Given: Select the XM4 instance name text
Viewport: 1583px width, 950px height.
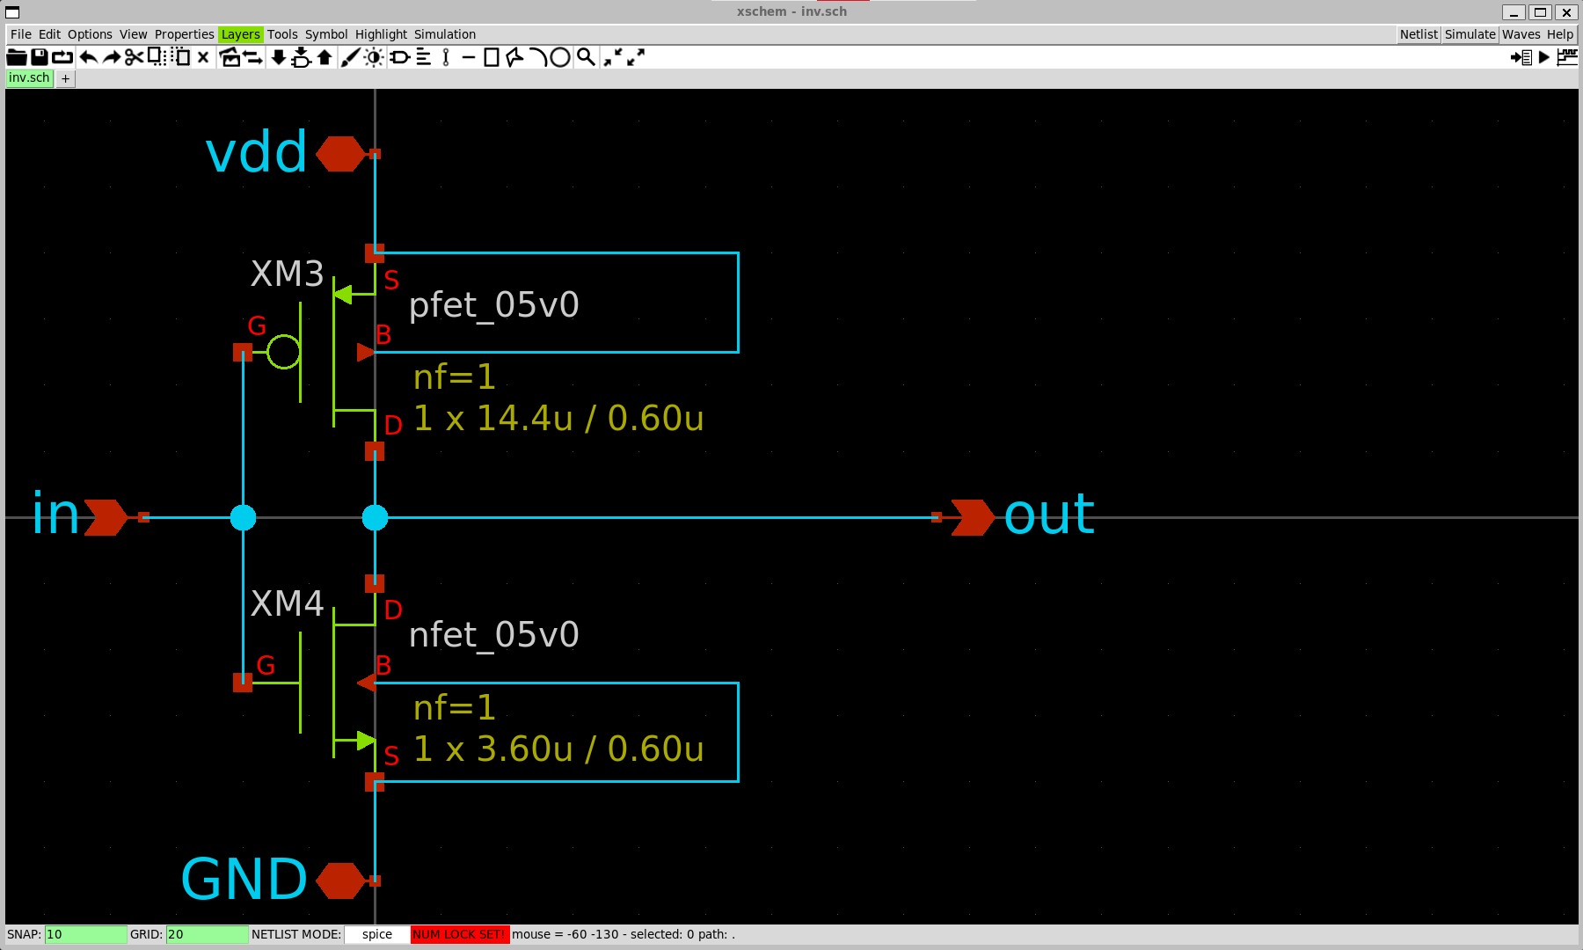Looking at the screenshot, I should pyautogui.click(x=288, y=604).
